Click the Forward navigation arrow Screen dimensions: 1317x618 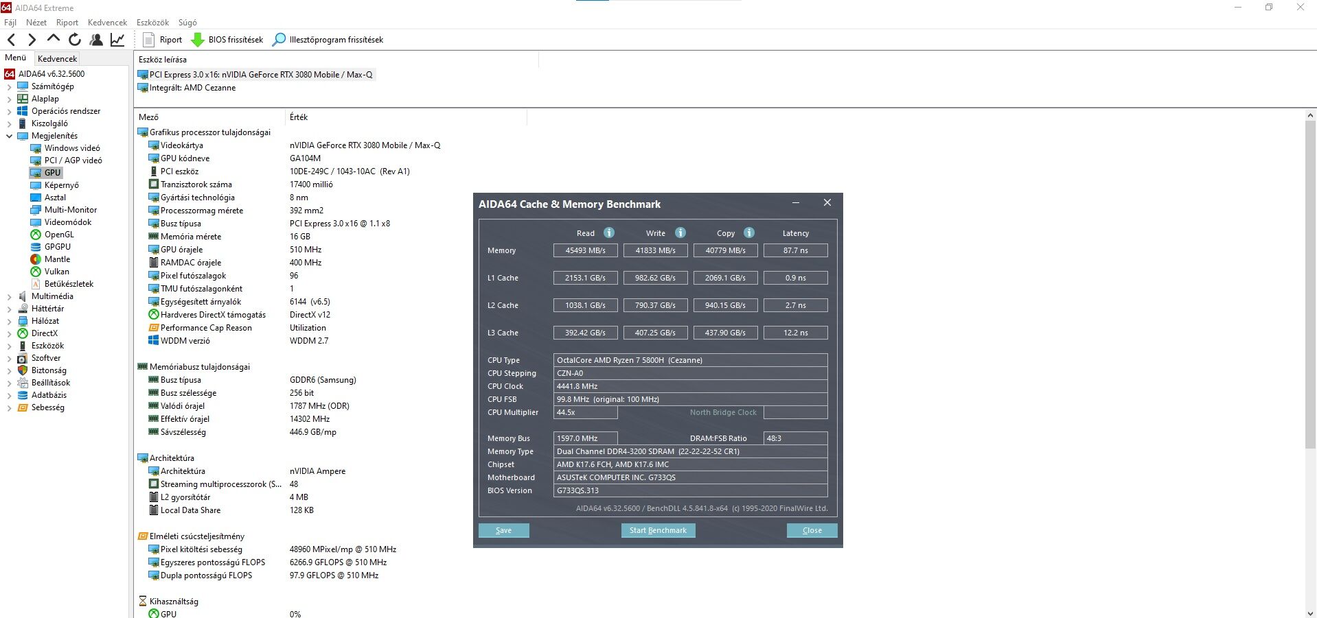tap(32, 40)
